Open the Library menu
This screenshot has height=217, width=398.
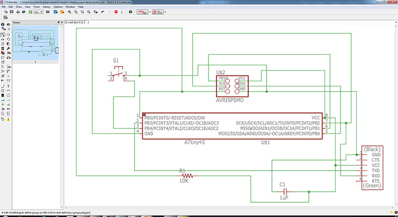[46, 7]
